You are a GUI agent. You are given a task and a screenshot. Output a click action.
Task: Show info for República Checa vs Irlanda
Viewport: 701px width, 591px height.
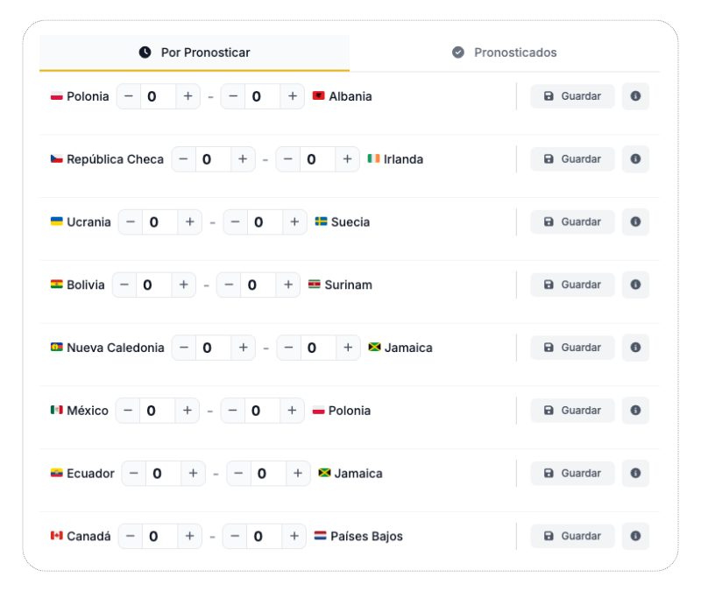coord(635,159)
